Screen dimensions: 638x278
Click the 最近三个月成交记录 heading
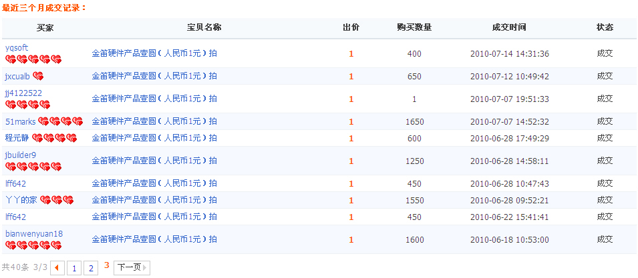[x=44, y=7]
